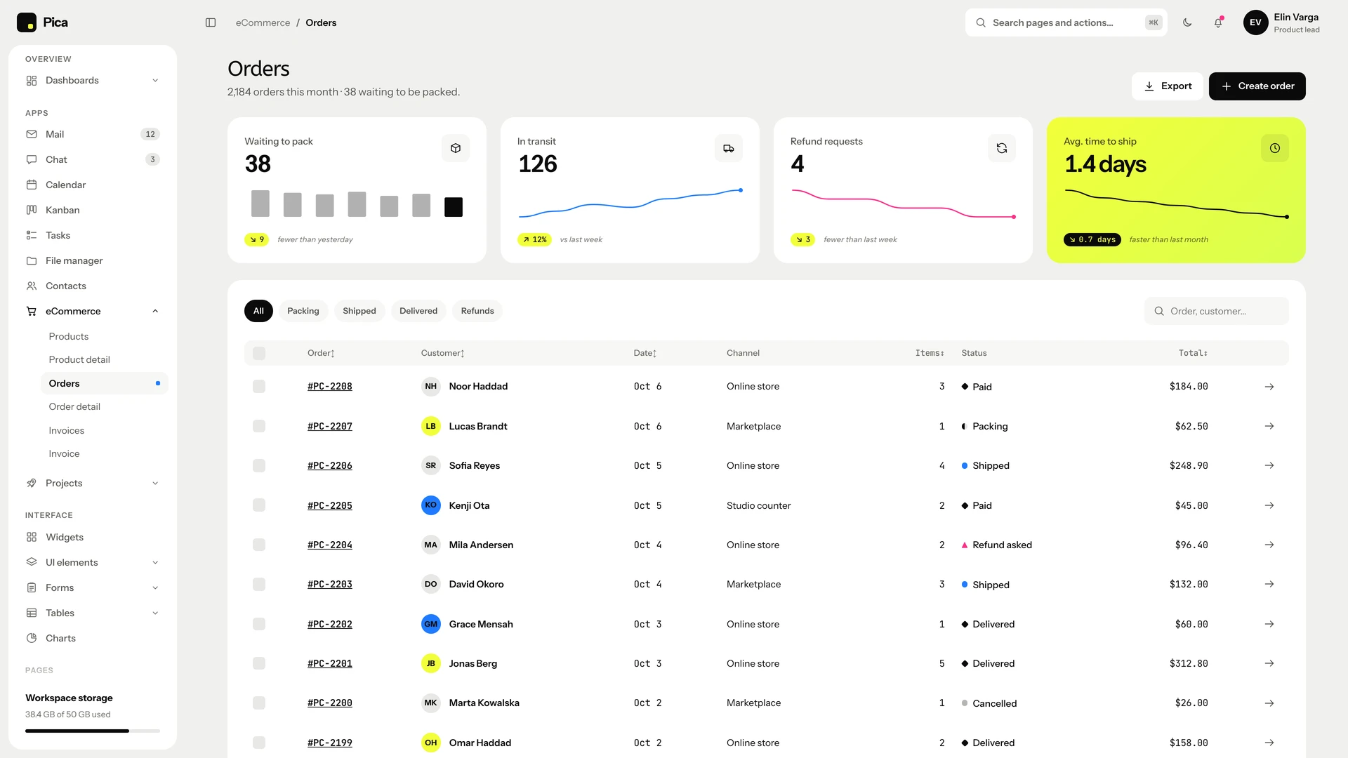Screen dimensions: 1348x758
Task: Filter orders by Packing tab
Action: click(303, 311)
